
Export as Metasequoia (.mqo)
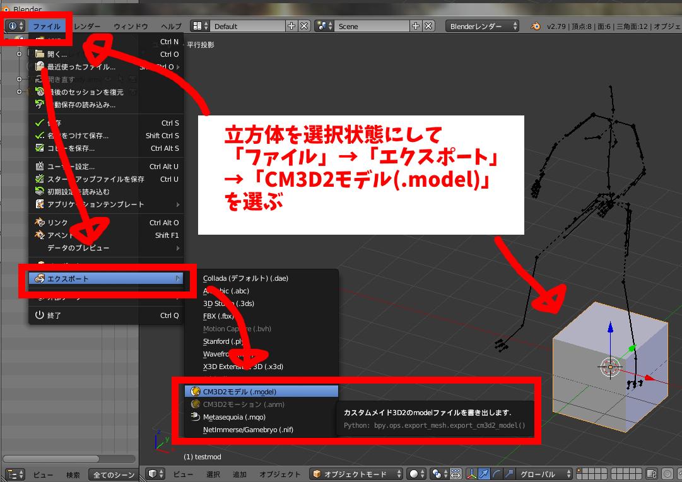(261, 417)
